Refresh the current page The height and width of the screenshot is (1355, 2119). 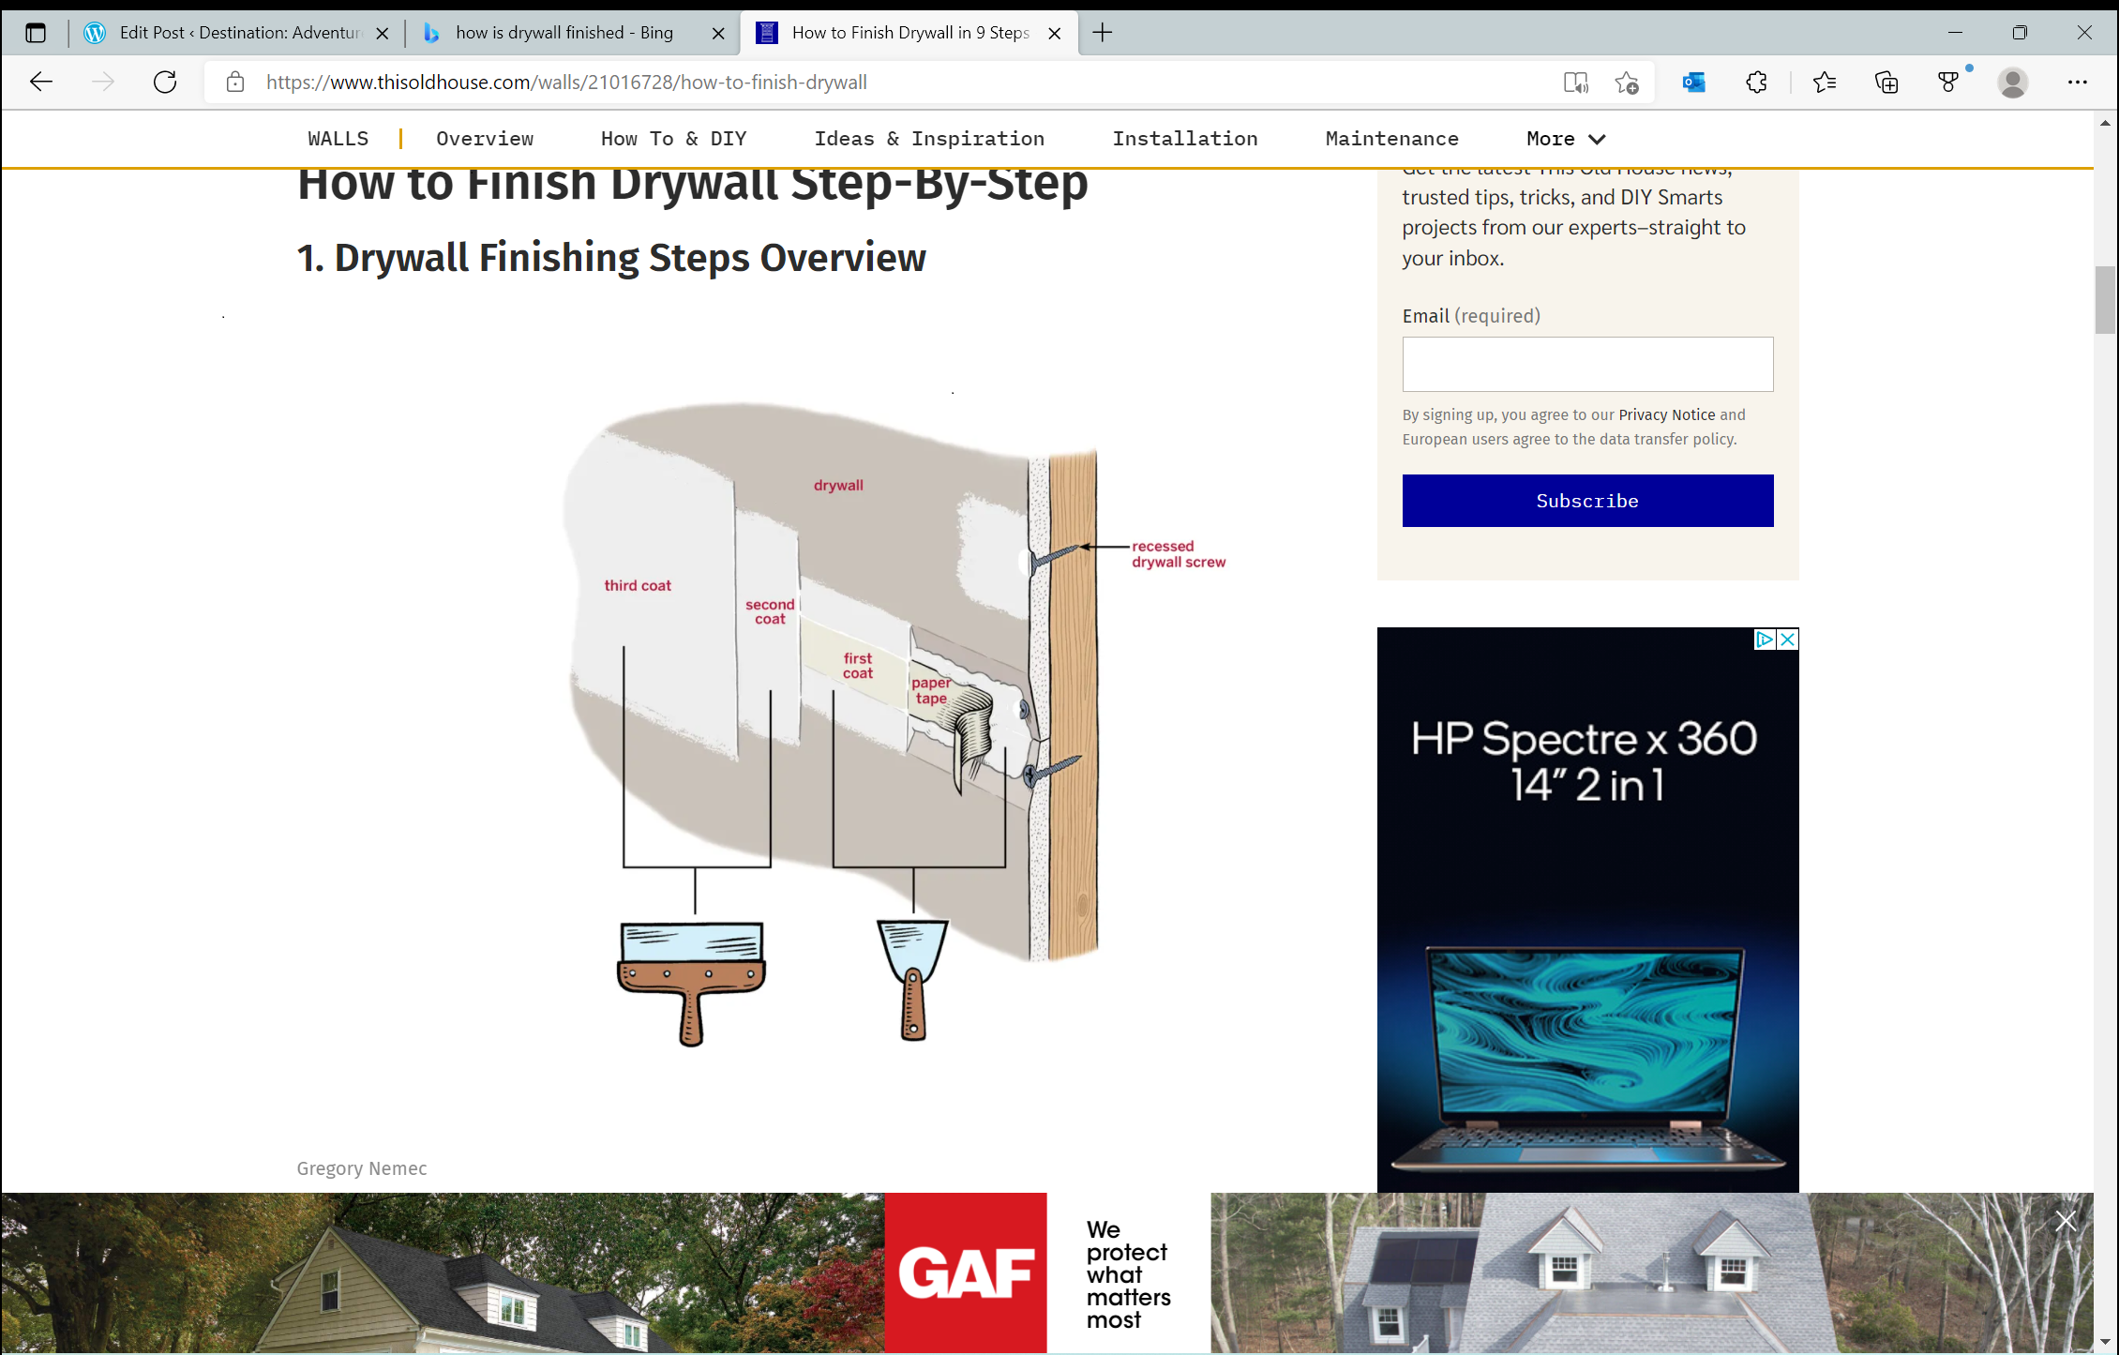point(165,83)
